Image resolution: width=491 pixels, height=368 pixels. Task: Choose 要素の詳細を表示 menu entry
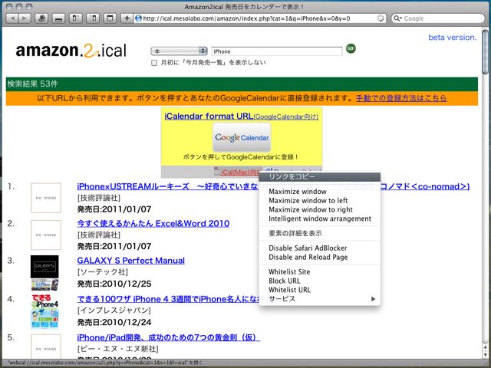320,233
